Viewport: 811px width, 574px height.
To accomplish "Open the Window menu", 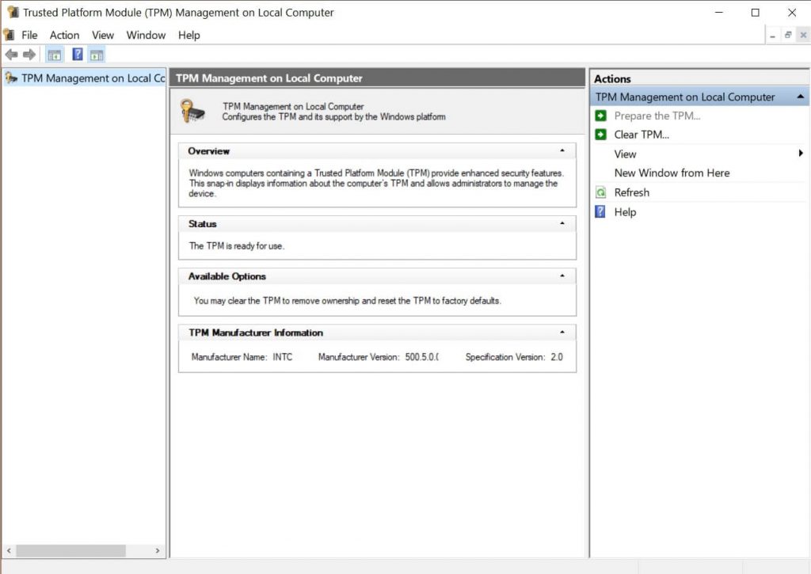I will 146,35.
